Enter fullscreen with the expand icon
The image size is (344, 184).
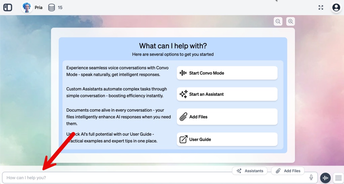(x=321, y=7)
